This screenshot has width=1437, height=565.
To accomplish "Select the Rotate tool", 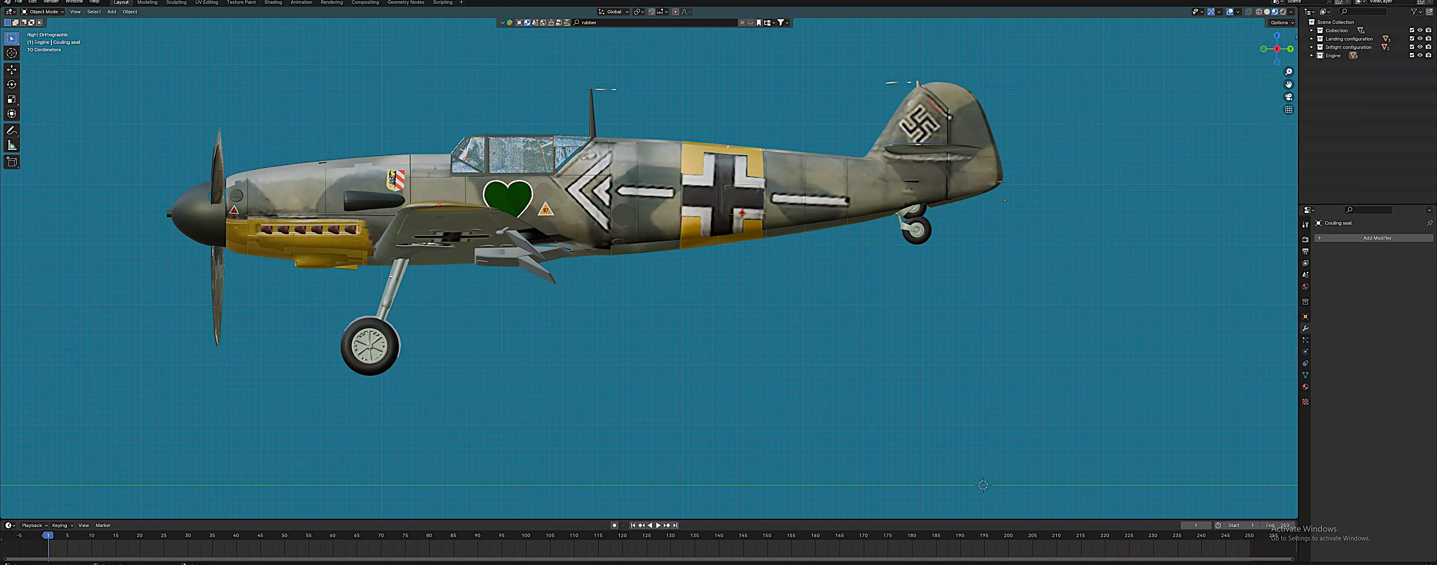I will (x=12, y=84).
